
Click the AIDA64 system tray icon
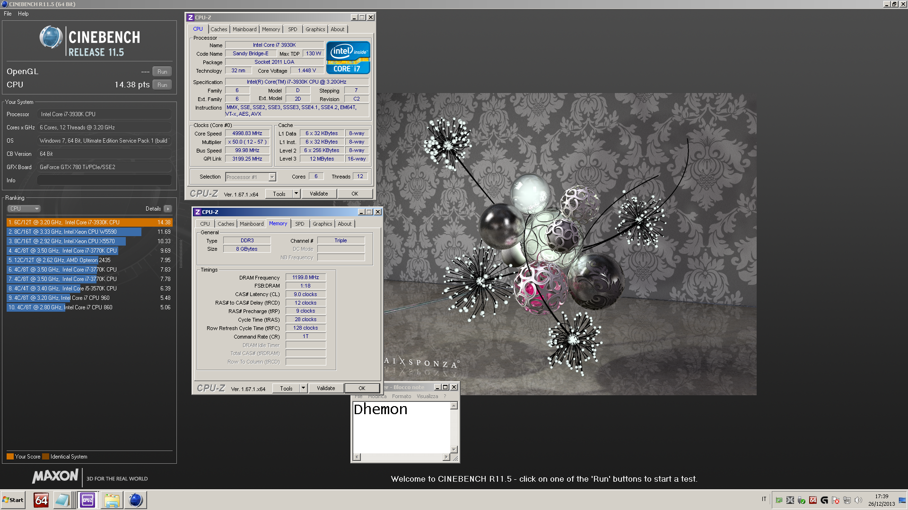click(x=813, y=500)
